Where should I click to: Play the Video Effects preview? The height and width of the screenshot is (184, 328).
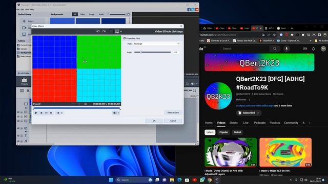(x=36, y=113)
